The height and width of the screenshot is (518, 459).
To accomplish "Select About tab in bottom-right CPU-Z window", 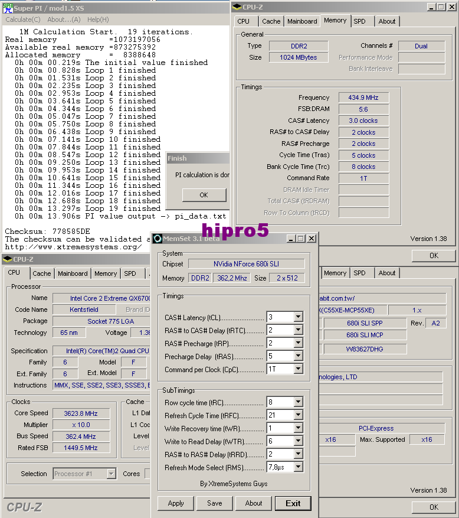I will point(387,273).
